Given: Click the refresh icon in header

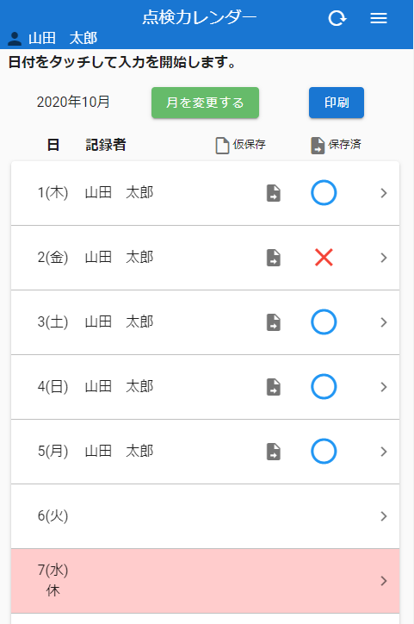Looking at the screenshot, I should [337, 18].
